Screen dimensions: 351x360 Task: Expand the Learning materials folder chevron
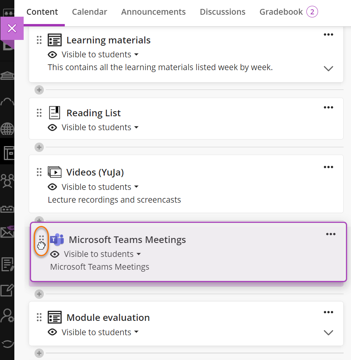tap(328, 69)
